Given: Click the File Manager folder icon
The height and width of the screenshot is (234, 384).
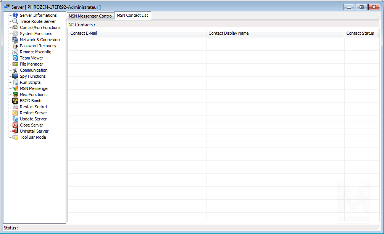Looking at the screenshot, I should point(15,64).
